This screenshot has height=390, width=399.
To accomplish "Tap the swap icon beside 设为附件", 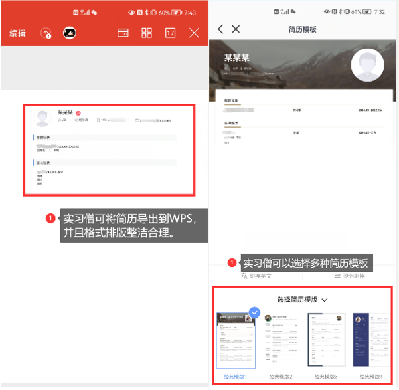I will [x=337, y=276].
